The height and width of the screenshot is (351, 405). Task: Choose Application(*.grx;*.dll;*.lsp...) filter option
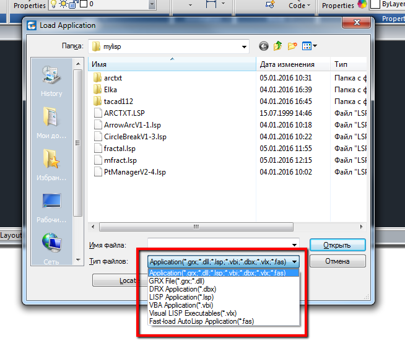click(224, 273)
